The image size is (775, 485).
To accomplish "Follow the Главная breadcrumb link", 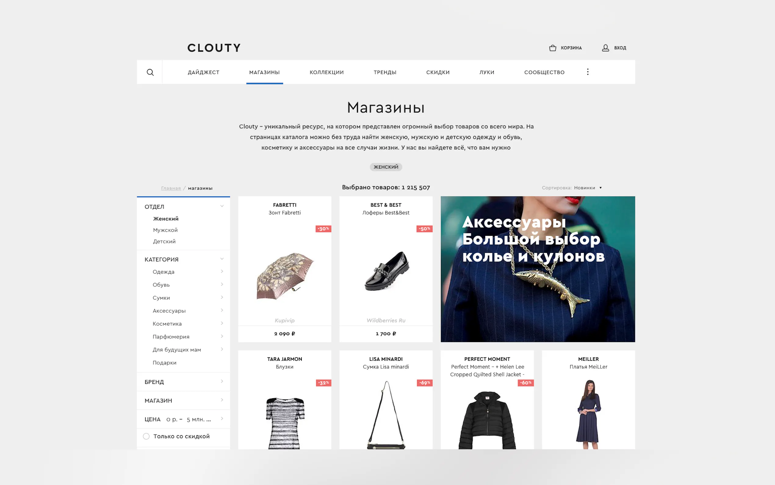I will click(x=171, y=188).
